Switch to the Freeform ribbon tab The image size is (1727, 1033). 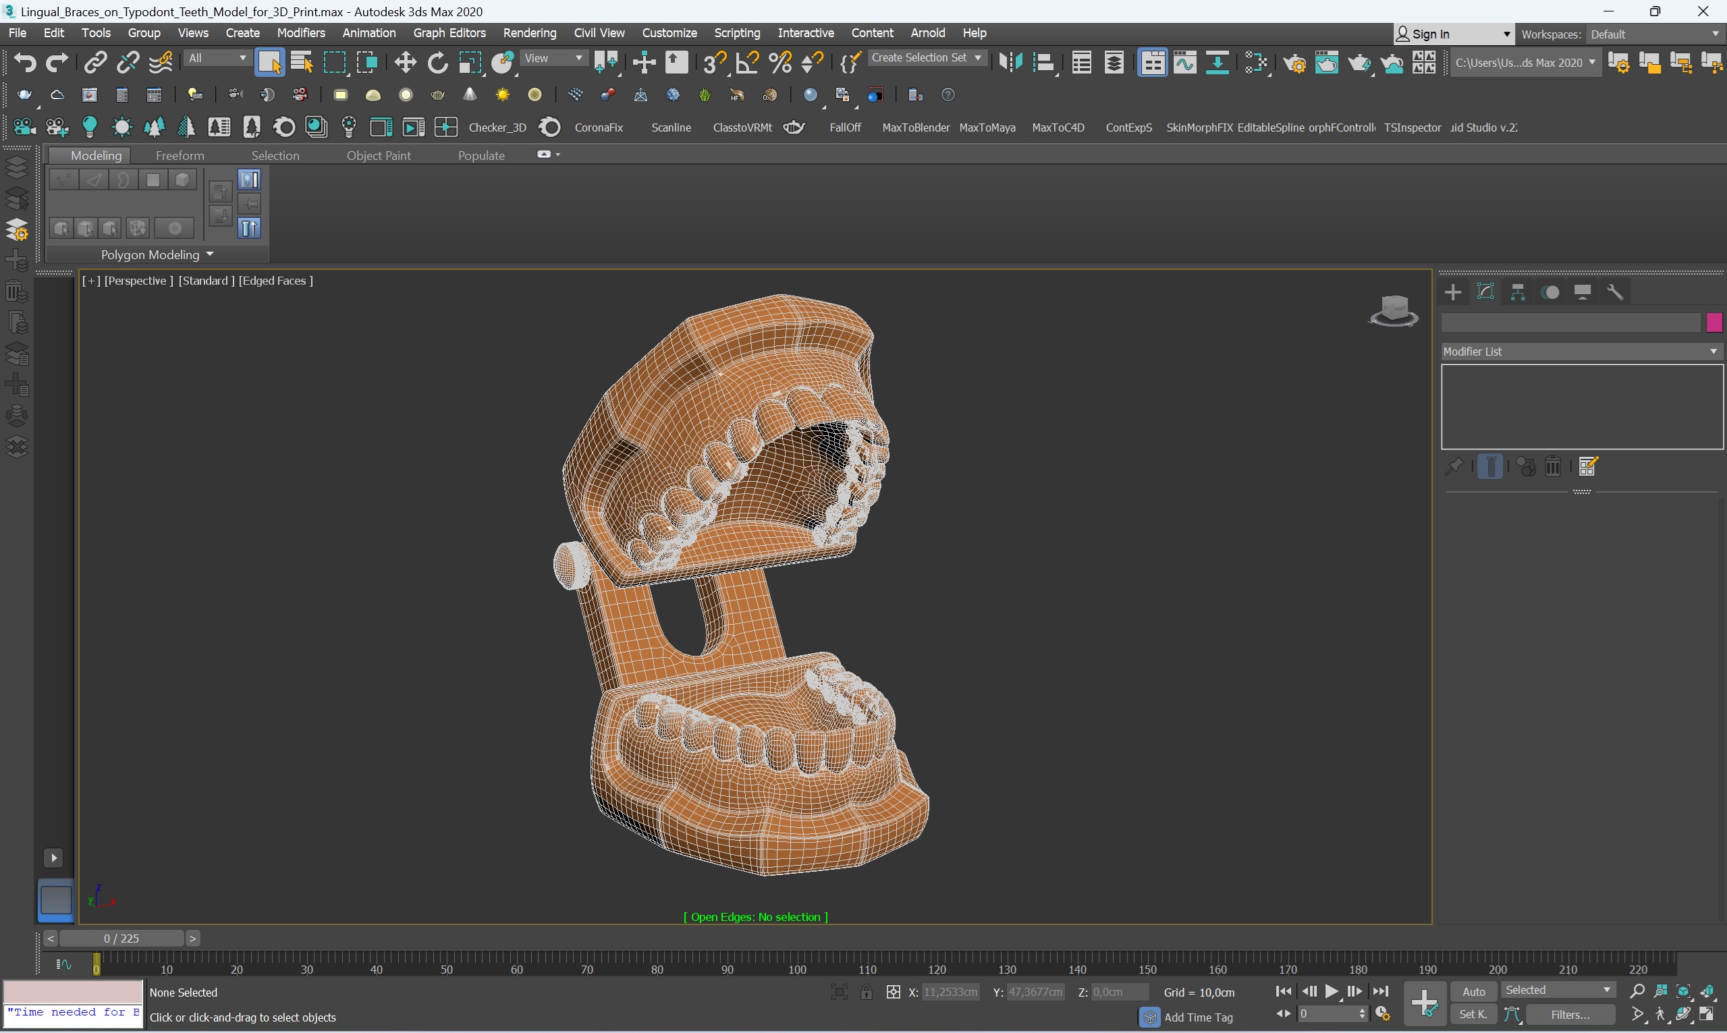[x=180, y=155]
